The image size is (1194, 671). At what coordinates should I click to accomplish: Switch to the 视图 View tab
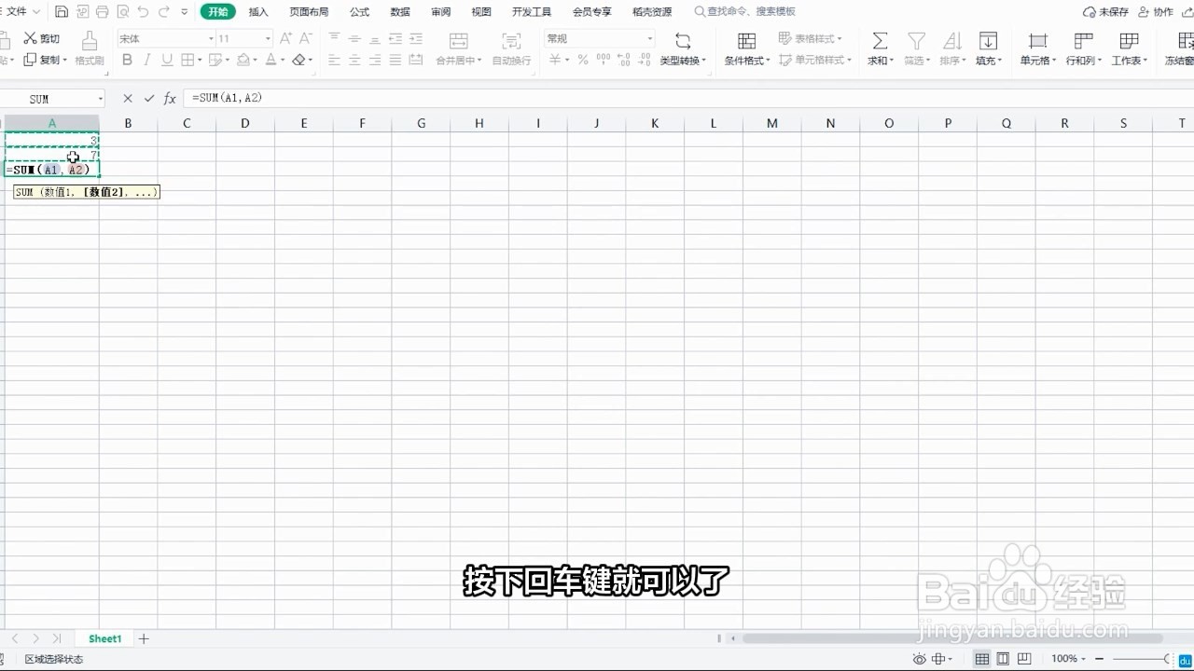[481, 12]
